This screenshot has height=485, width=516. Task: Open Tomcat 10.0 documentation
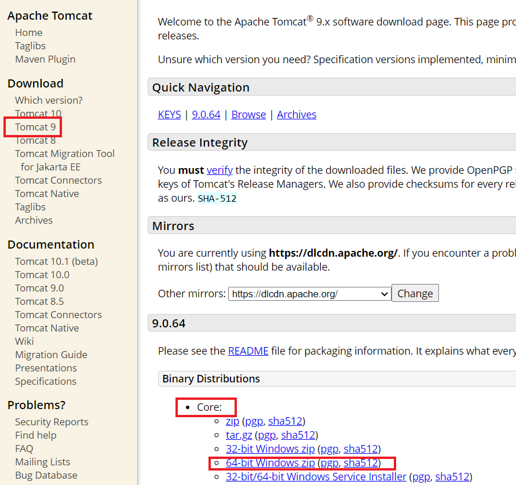42,275
